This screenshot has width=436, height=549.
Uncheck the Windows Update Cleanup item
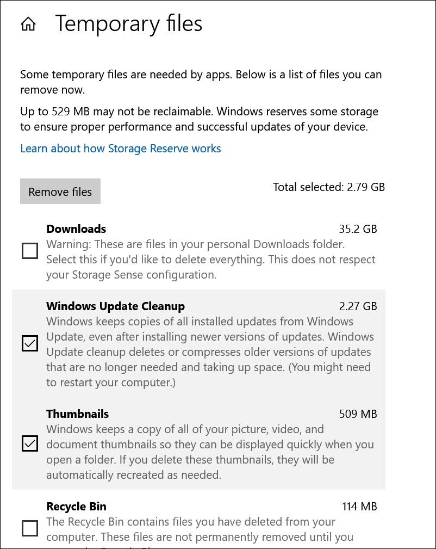pos(30,343)
